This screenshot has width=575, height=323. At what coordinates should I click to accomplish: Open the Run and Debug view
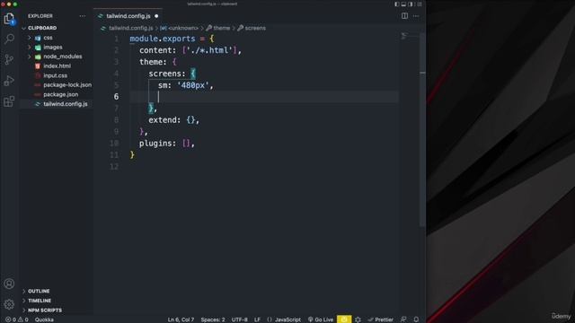9,80
